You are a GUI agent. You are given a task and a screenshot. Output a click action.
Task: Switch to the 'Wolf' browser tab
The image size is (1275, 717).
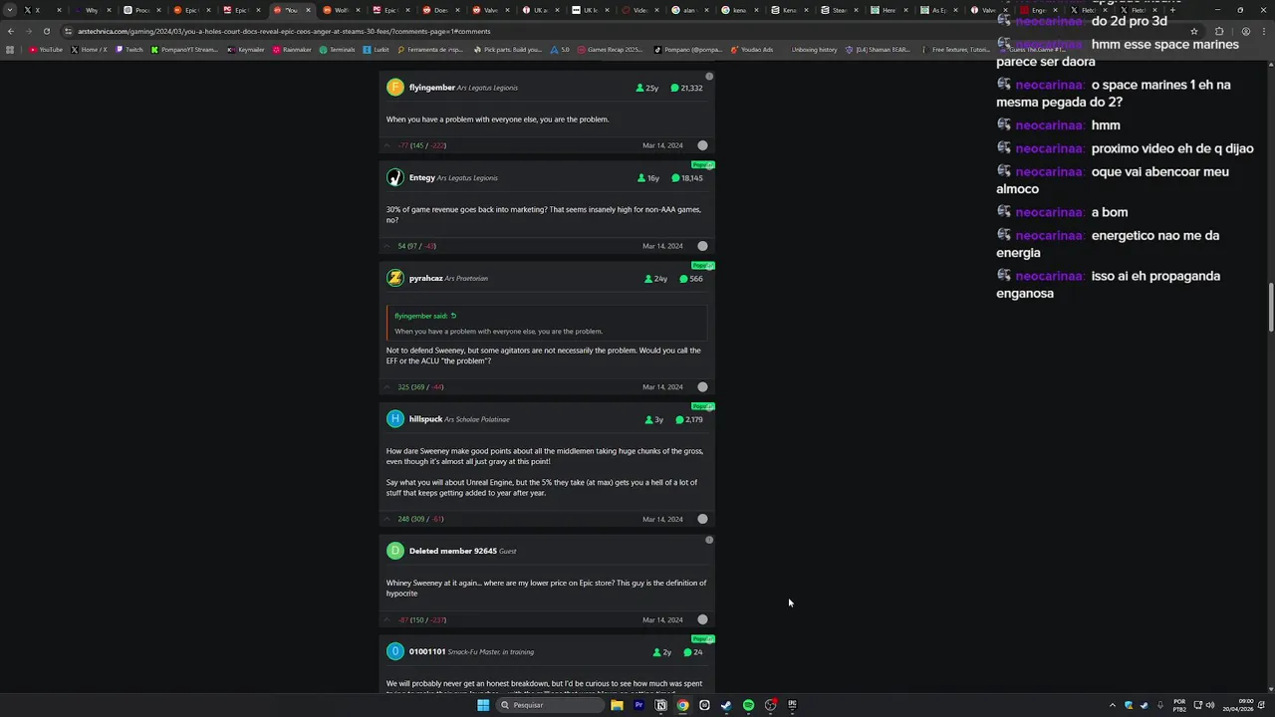[342, 10]
